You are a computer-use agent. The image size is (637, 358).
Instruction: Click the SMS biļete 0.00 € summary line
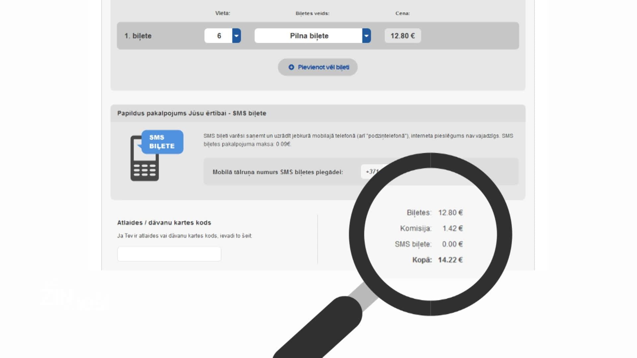coord(429,244)
